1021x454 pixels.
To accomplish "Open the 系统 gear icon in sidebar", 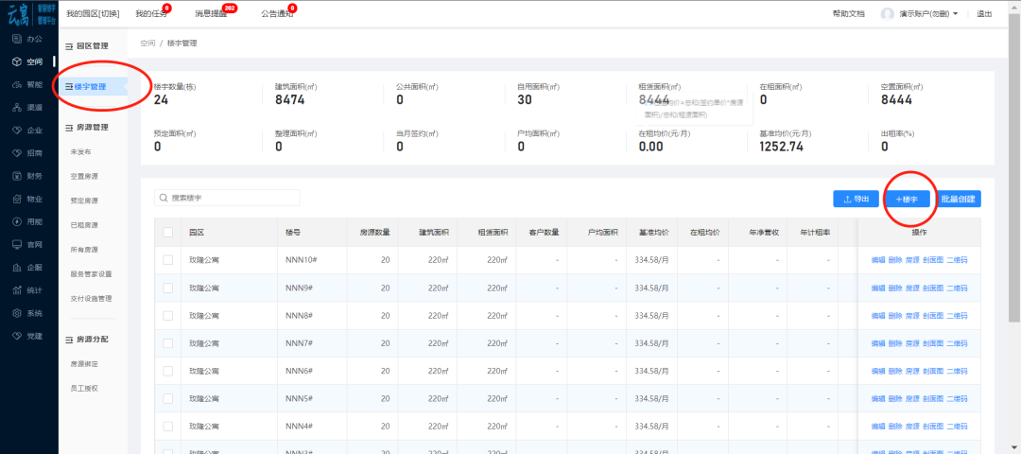I will point(17,313).
